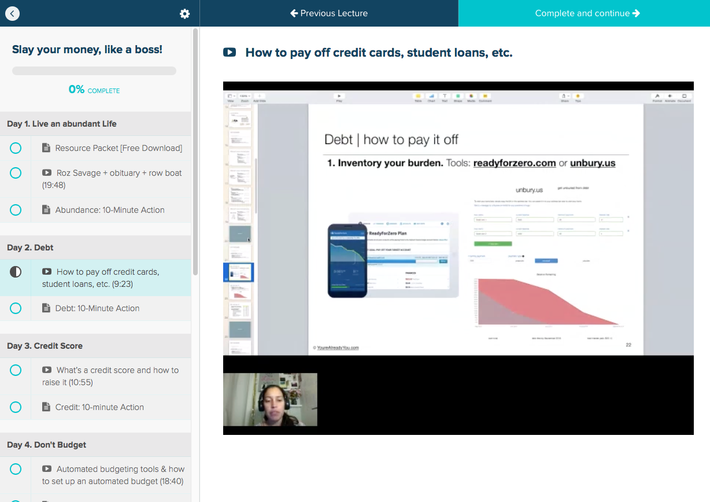Viewport: 710px width, 502px height.
Task: Click the Keynote slide navigator scrollbar
Action: [x=255, y=185]
